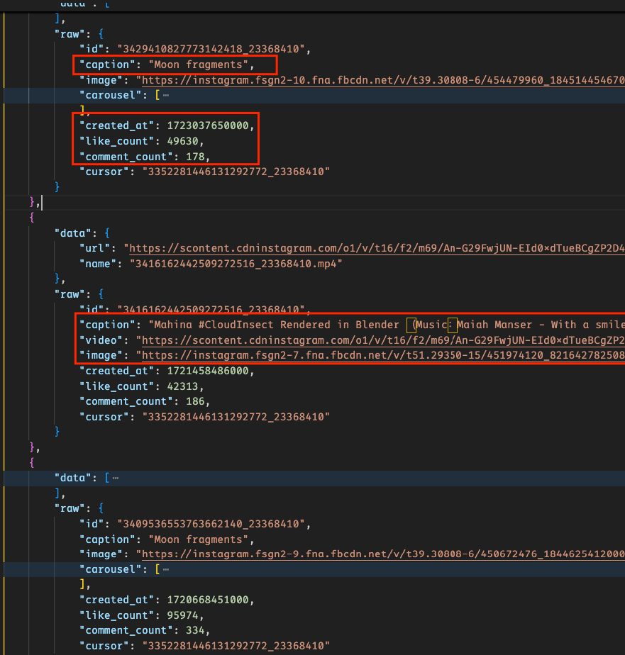Click the id value 3429410827773142418_23368410

click(211, 49)
